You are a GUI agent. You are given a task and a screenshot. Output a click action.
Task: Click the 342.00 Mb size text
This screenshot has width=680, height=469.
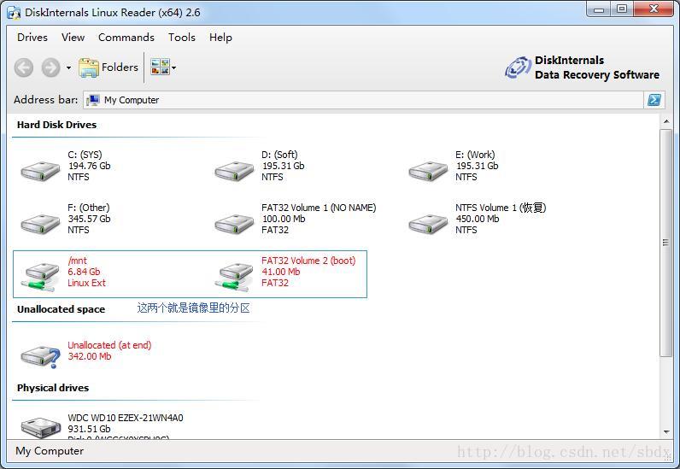pos(90,356)
